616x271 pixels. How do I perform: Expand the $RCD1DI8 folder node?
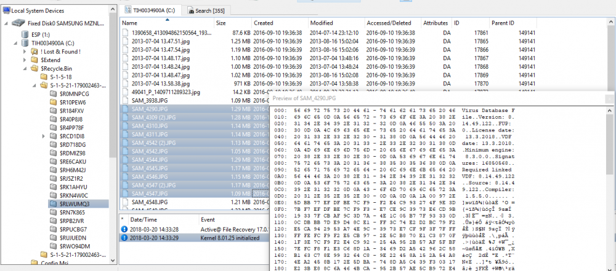click(x=44, y=136)
